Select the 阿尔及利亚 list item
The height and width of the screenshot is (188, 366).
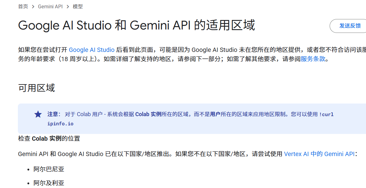click(49, 183)
